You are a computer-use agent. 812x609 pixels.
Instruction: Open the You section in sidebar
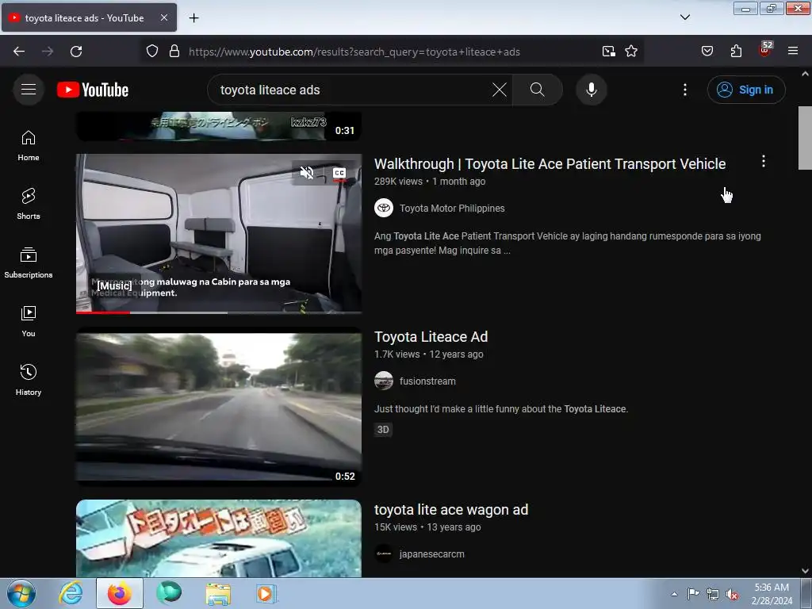click(x=29, y=322)
